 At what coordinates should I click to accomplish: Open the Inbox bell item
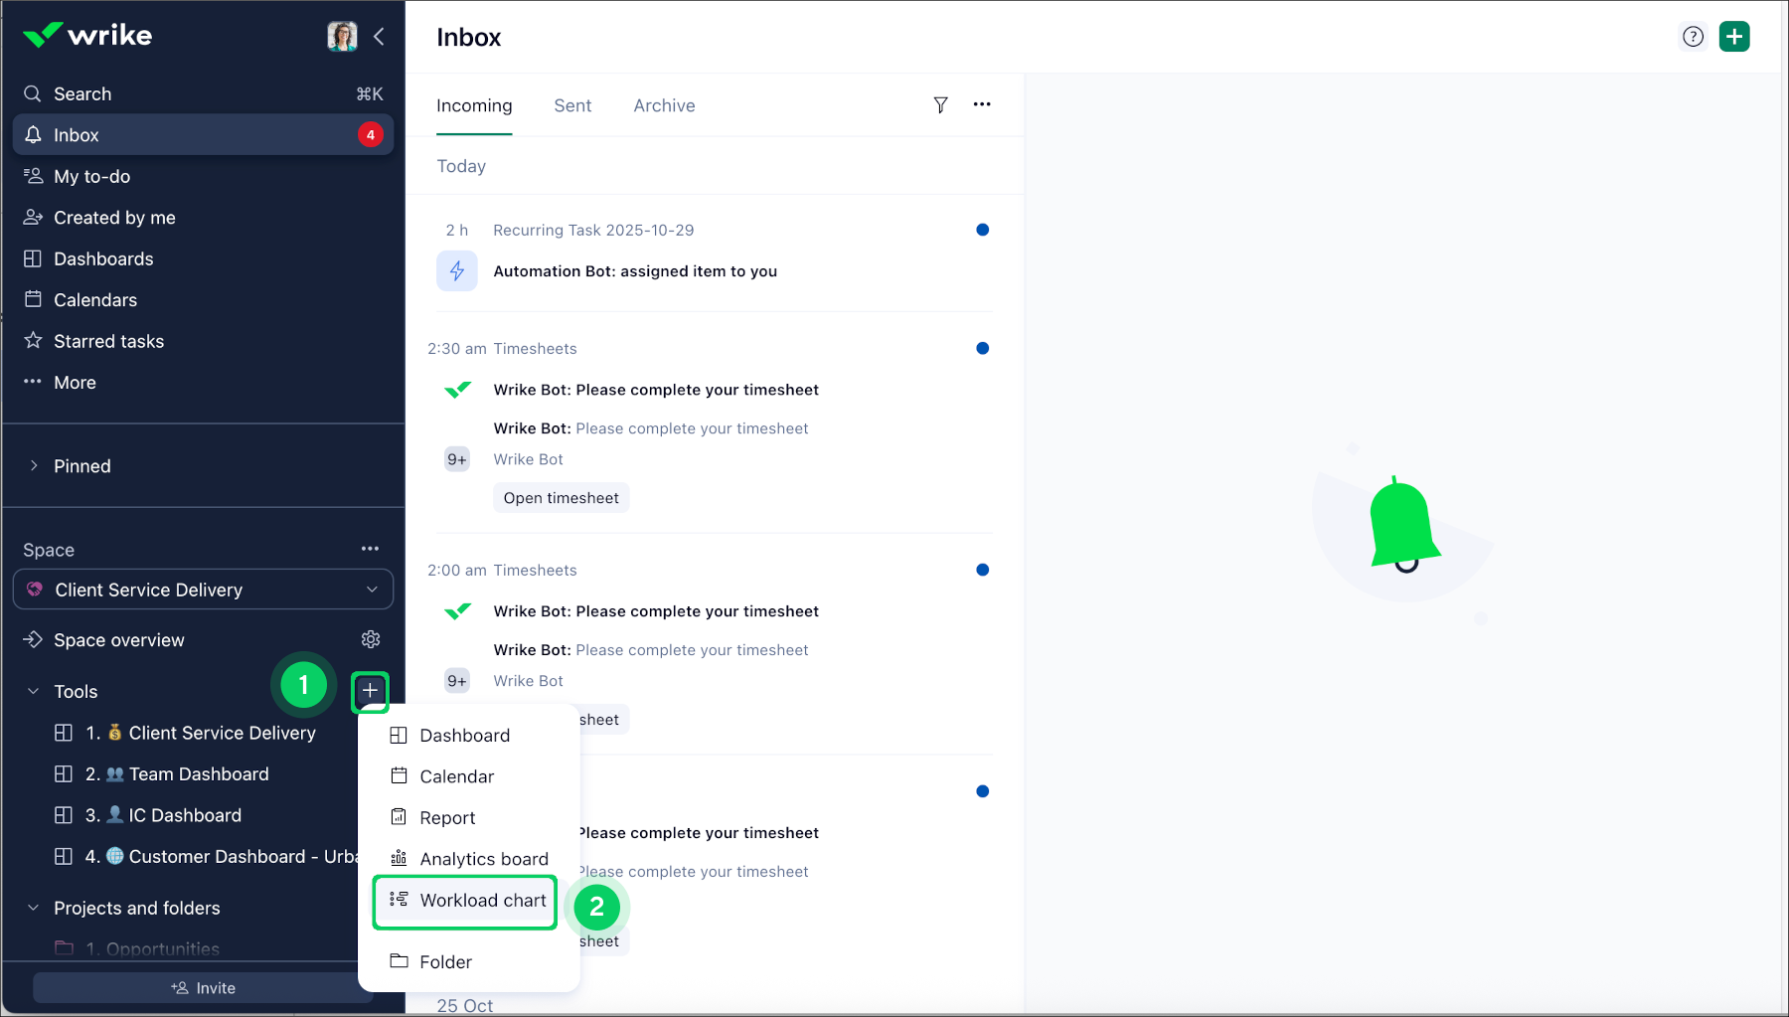(x=203, y=135)
